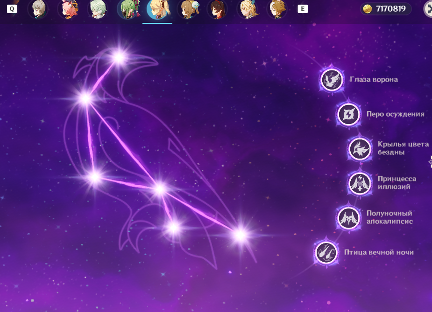Switch to fox-eared brown-haired character avatar
Screen dimensions: 432x312
click(x=277, y=9)
